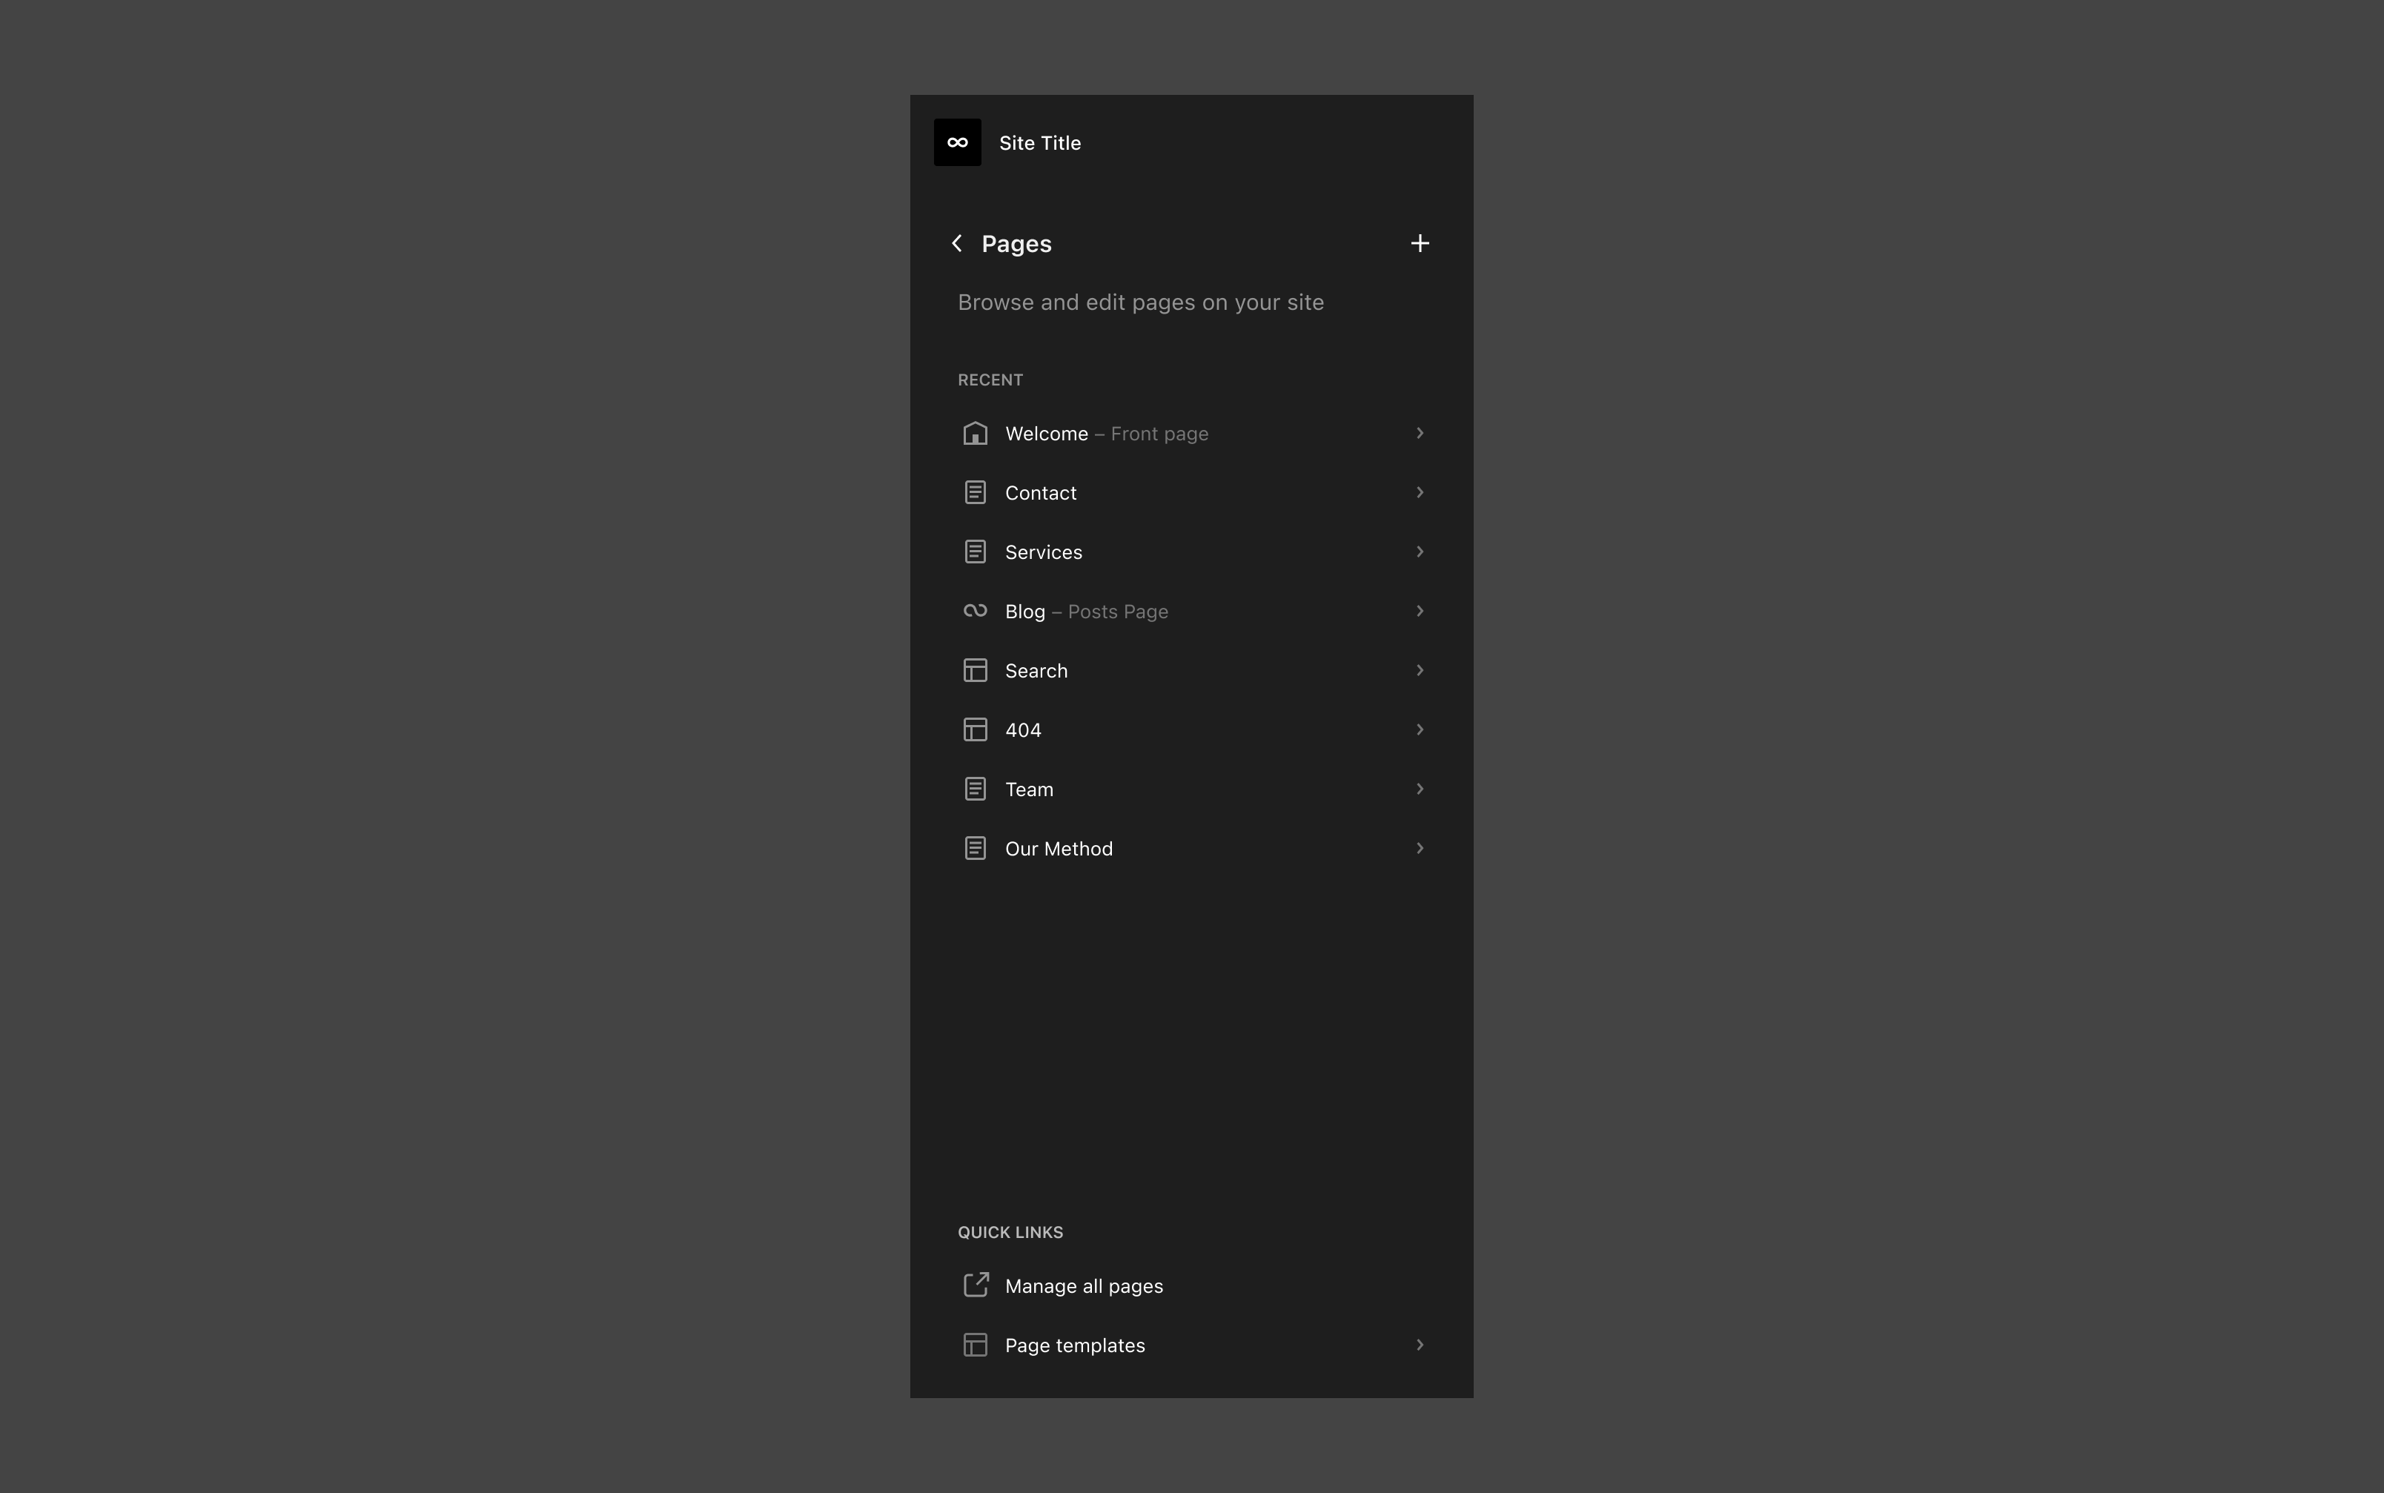
Task: Open the Services page via its chevron
Action: (x=1420, y=551)
